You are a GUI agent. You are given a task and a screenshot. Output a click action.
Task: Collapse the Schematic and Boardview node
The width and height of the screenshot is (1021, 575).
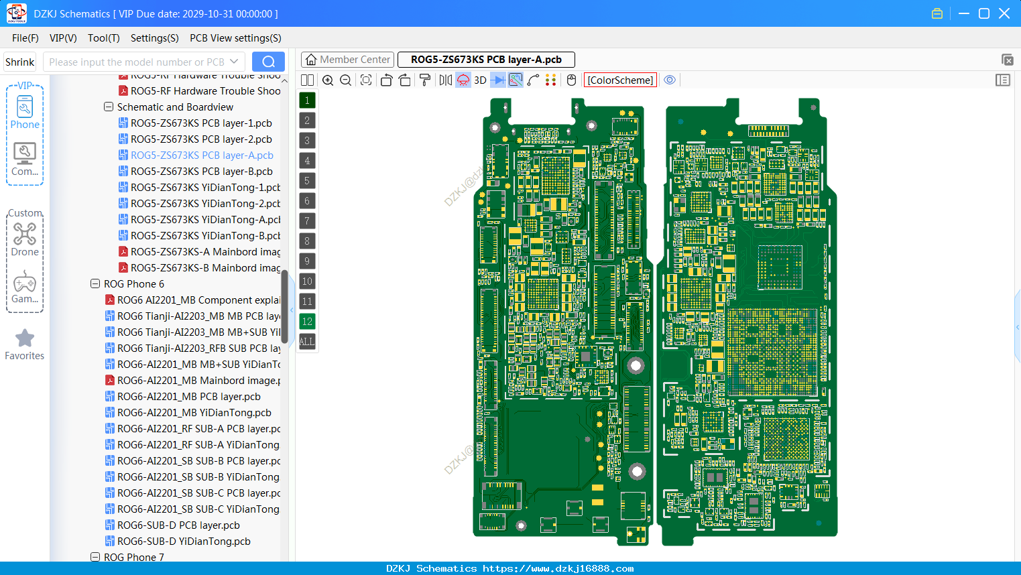[x=109, y=107]
